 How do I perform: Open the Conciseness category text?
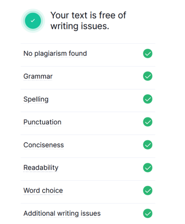pyautogui.click(x=44, y=145)
